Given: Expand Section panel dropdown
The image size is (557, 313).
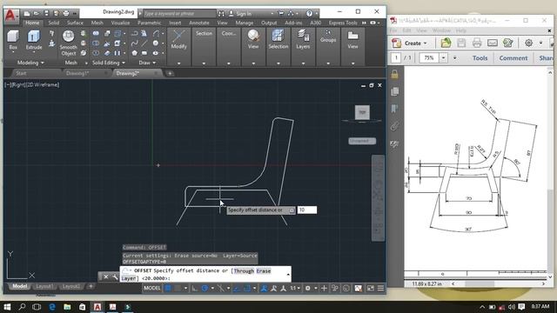Looking at the screenshot, I should [204, 63].
